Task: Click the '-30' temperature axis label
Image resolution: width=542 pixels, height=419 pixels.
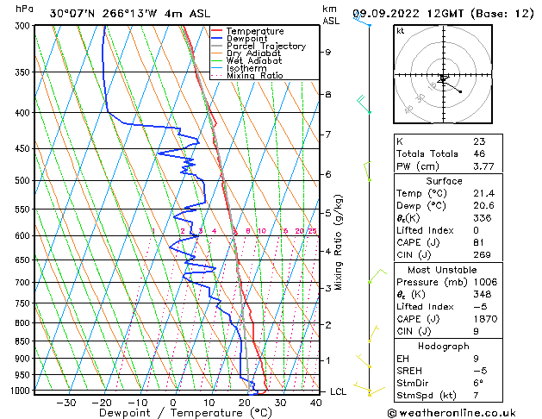Action: click(66, 403)
